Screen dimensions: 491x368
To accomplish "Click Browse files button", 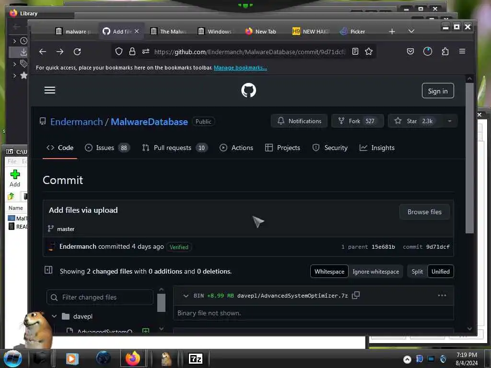I will click(x=424, y=212).
